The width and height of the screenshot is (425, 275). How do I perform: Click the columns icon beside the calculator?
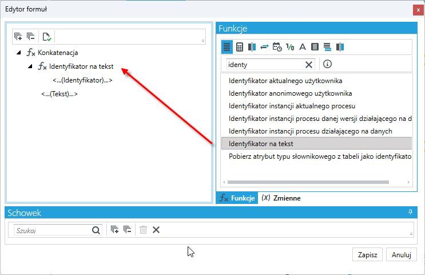point(252,47)
